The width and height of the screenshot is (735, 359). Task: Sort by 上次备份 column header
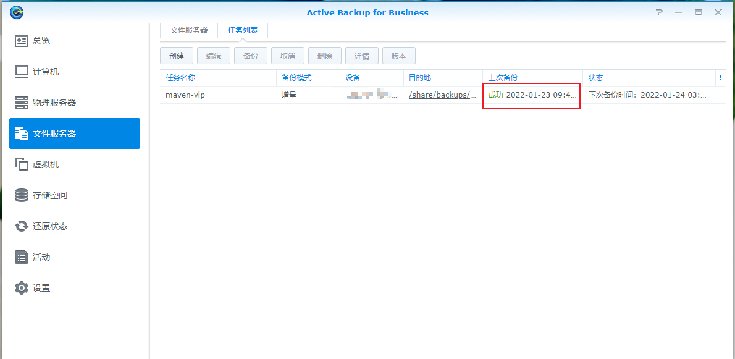[x=532, y=78]
